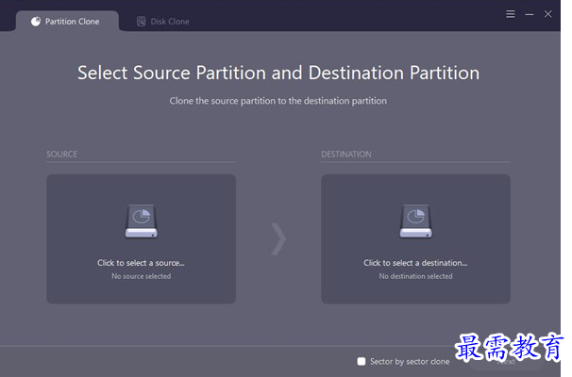Screen dimensions: 572x377
Task: Enable Sector by sector clone checkbox
Action: 362,361
